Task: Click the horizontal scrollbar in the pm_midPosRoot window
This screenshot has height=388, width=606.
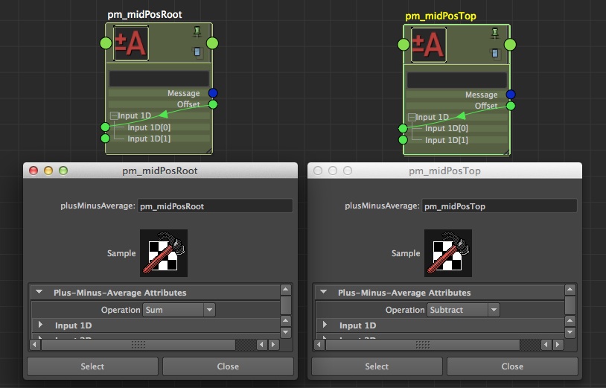Action: 138,345
